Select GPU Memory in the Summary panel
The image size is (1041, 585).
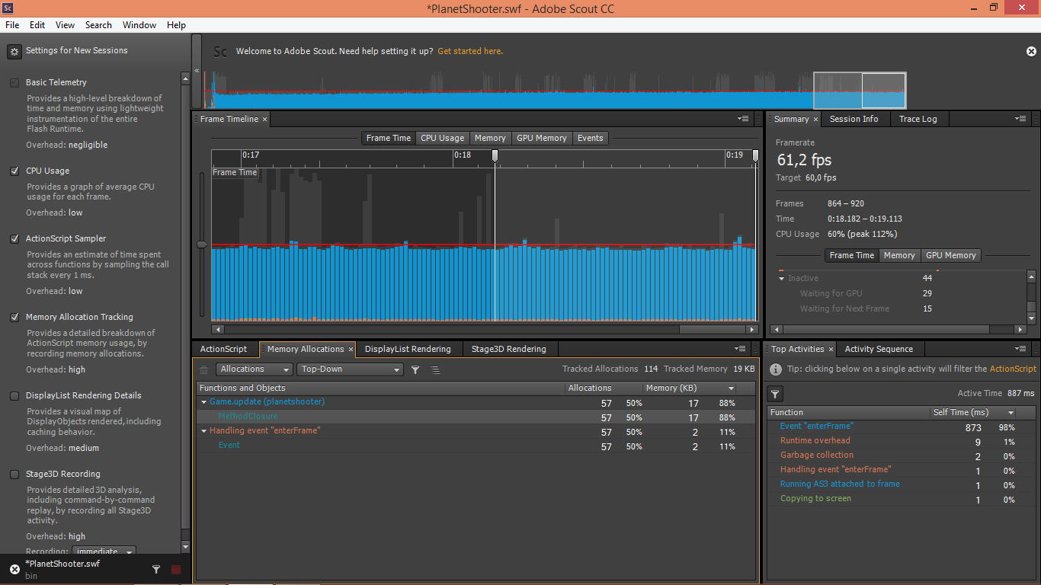tap(950, 256)
